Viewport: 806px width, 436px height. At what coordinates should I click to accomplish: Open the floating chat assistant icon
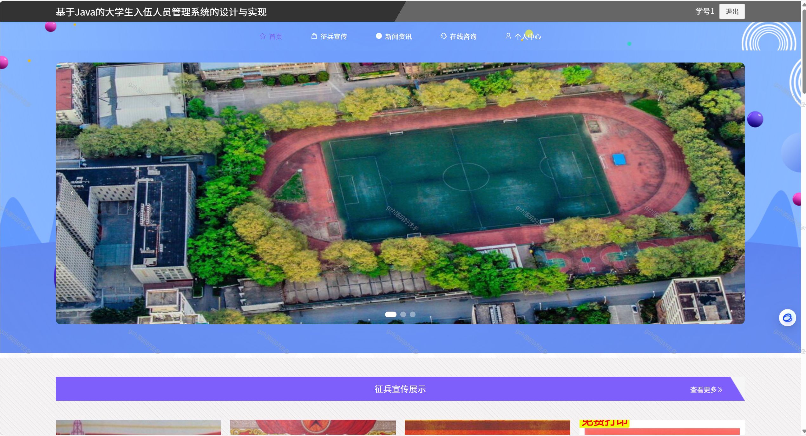pyautogui.click(x=787, y=318)
